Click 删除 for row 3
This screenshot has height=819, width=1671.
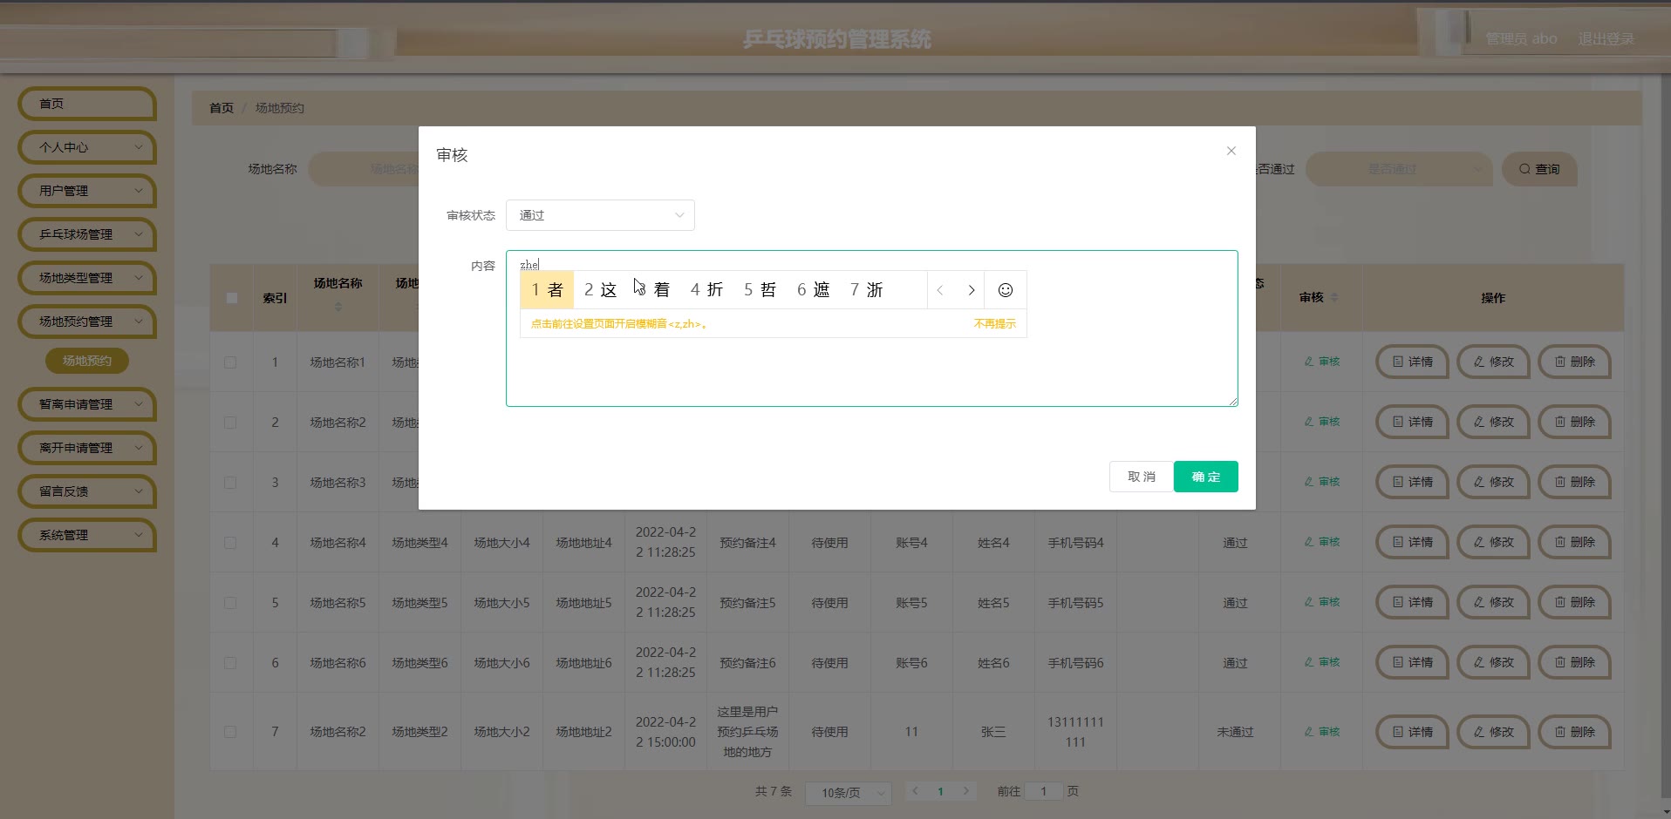click(x=1574, y=482)
